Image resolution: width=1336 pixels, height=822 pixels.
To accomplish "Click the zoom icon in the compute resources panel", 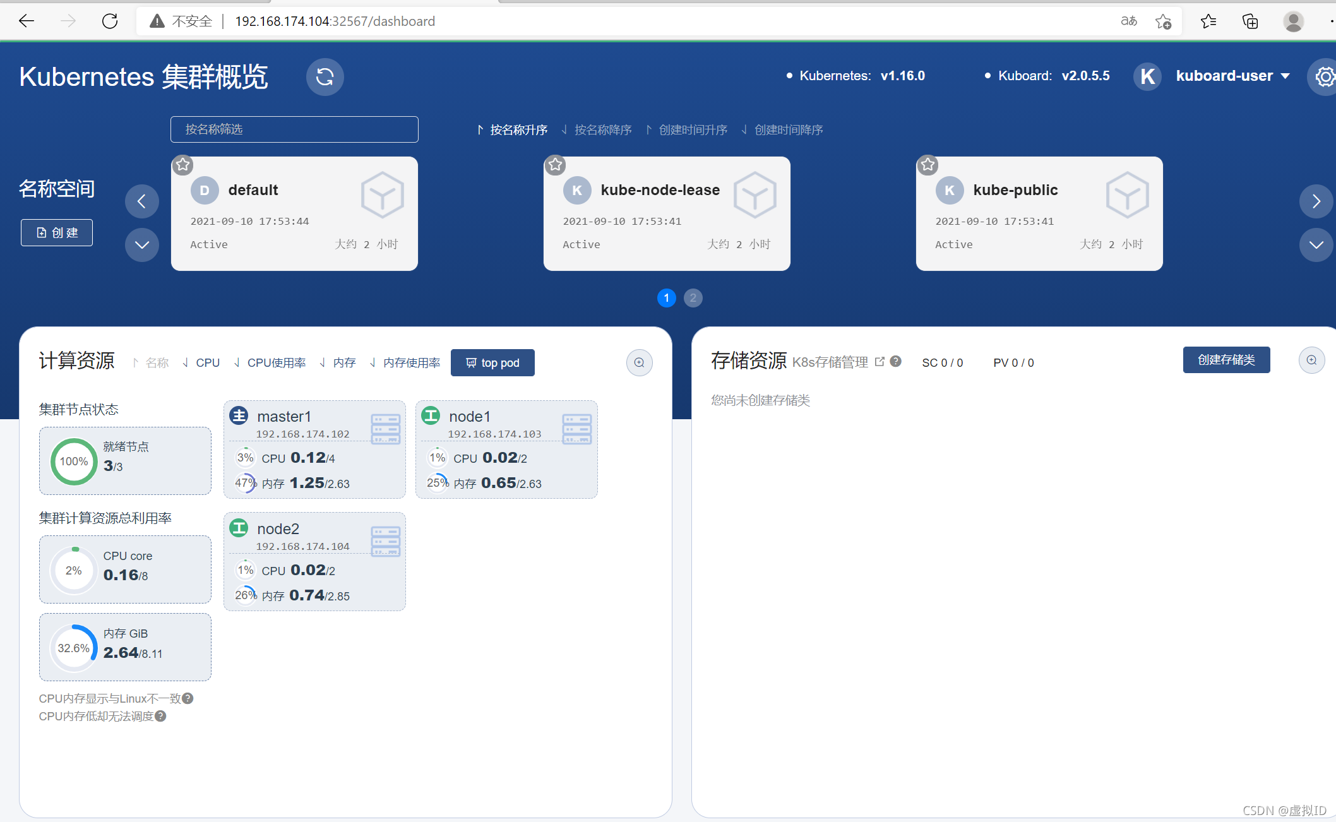I will (x=639, y=363).
